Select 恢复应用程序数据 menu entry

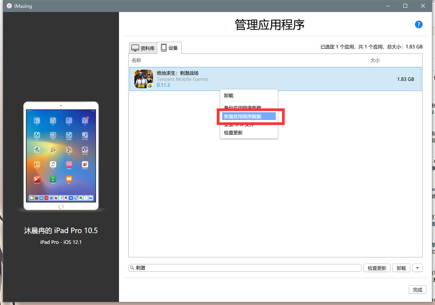(x=243, y=116)
